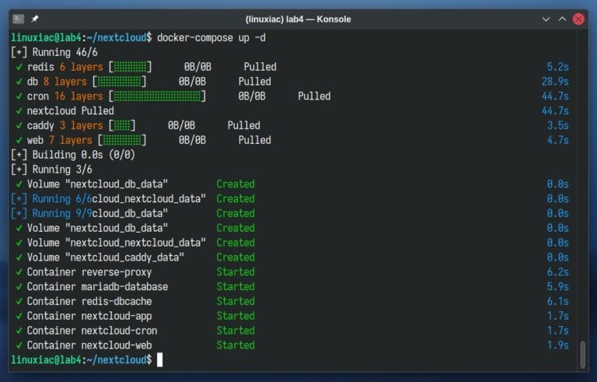Click the "Container nextcloud-app" line

tap(89, 316)
